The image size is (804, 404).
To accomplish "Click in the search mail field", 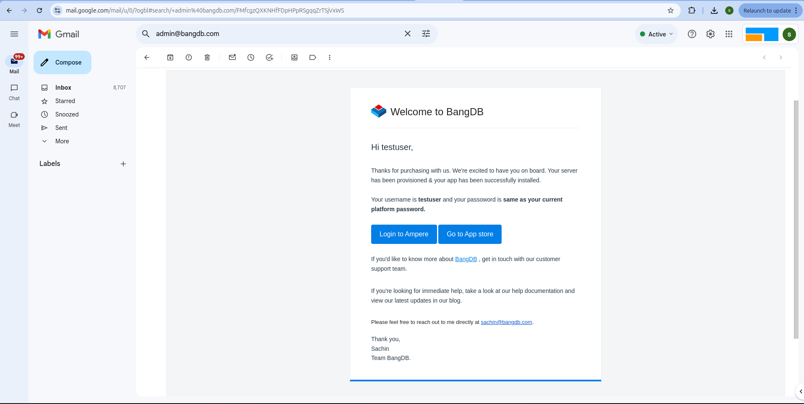I will (277, 34).
